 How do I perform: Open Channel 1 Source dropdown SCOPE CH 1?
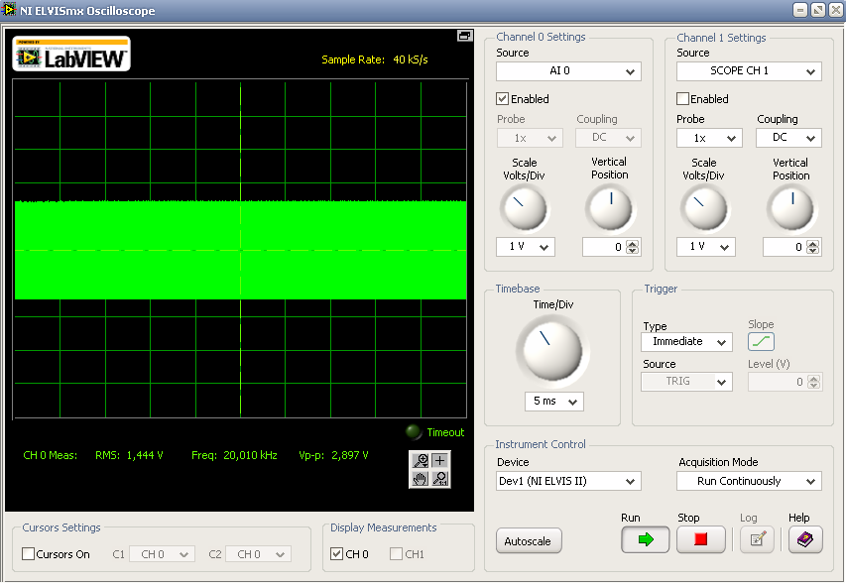(749, 71)
